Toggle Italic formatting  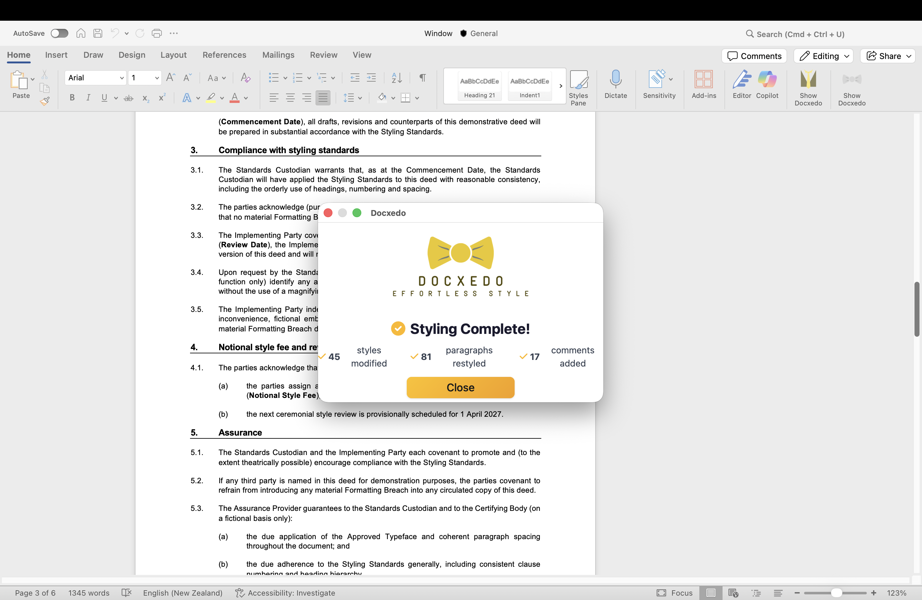(x=88, y=98)
